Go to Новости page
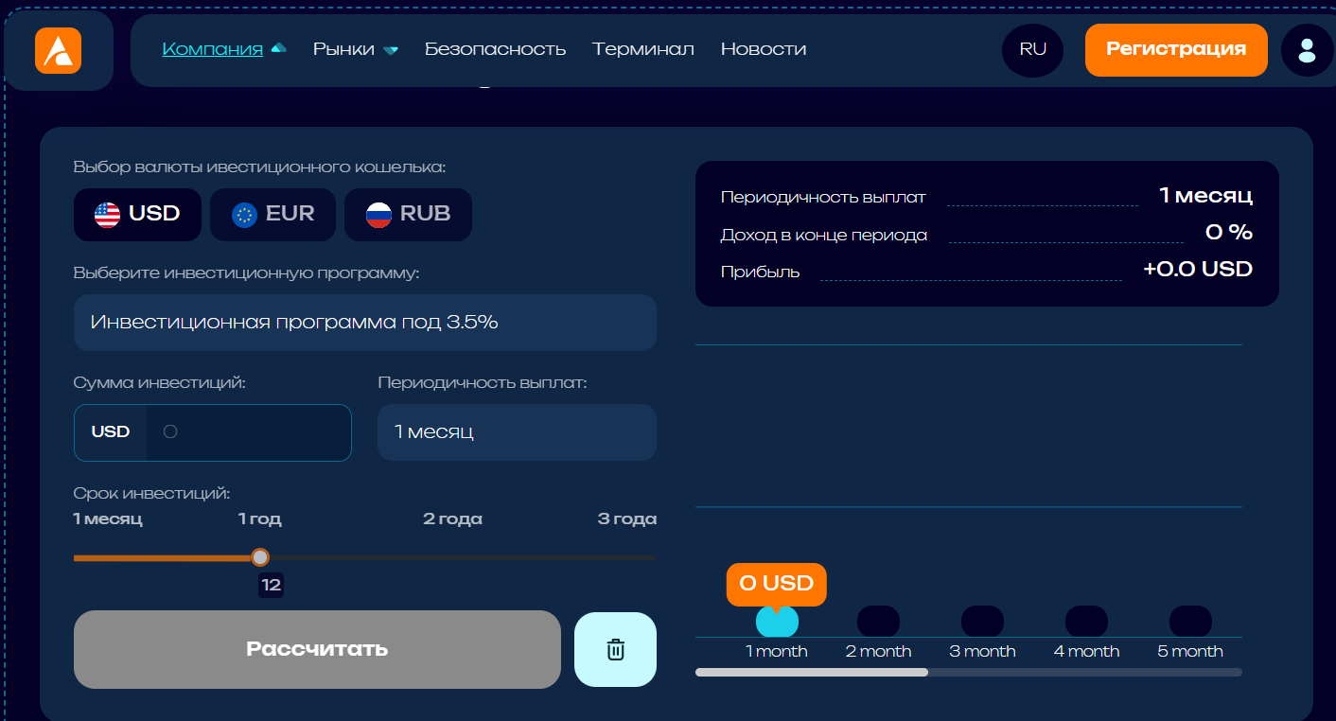 tap(764, 49)
